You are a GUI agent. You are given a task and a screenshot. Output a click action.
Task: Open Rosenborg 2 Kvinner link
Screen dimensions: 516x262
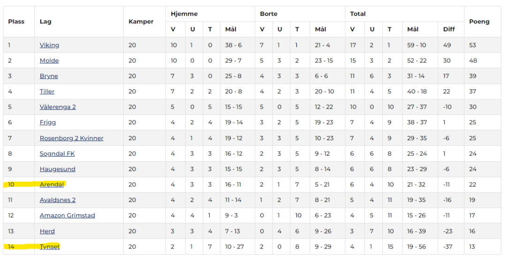[x=71, y=138]
